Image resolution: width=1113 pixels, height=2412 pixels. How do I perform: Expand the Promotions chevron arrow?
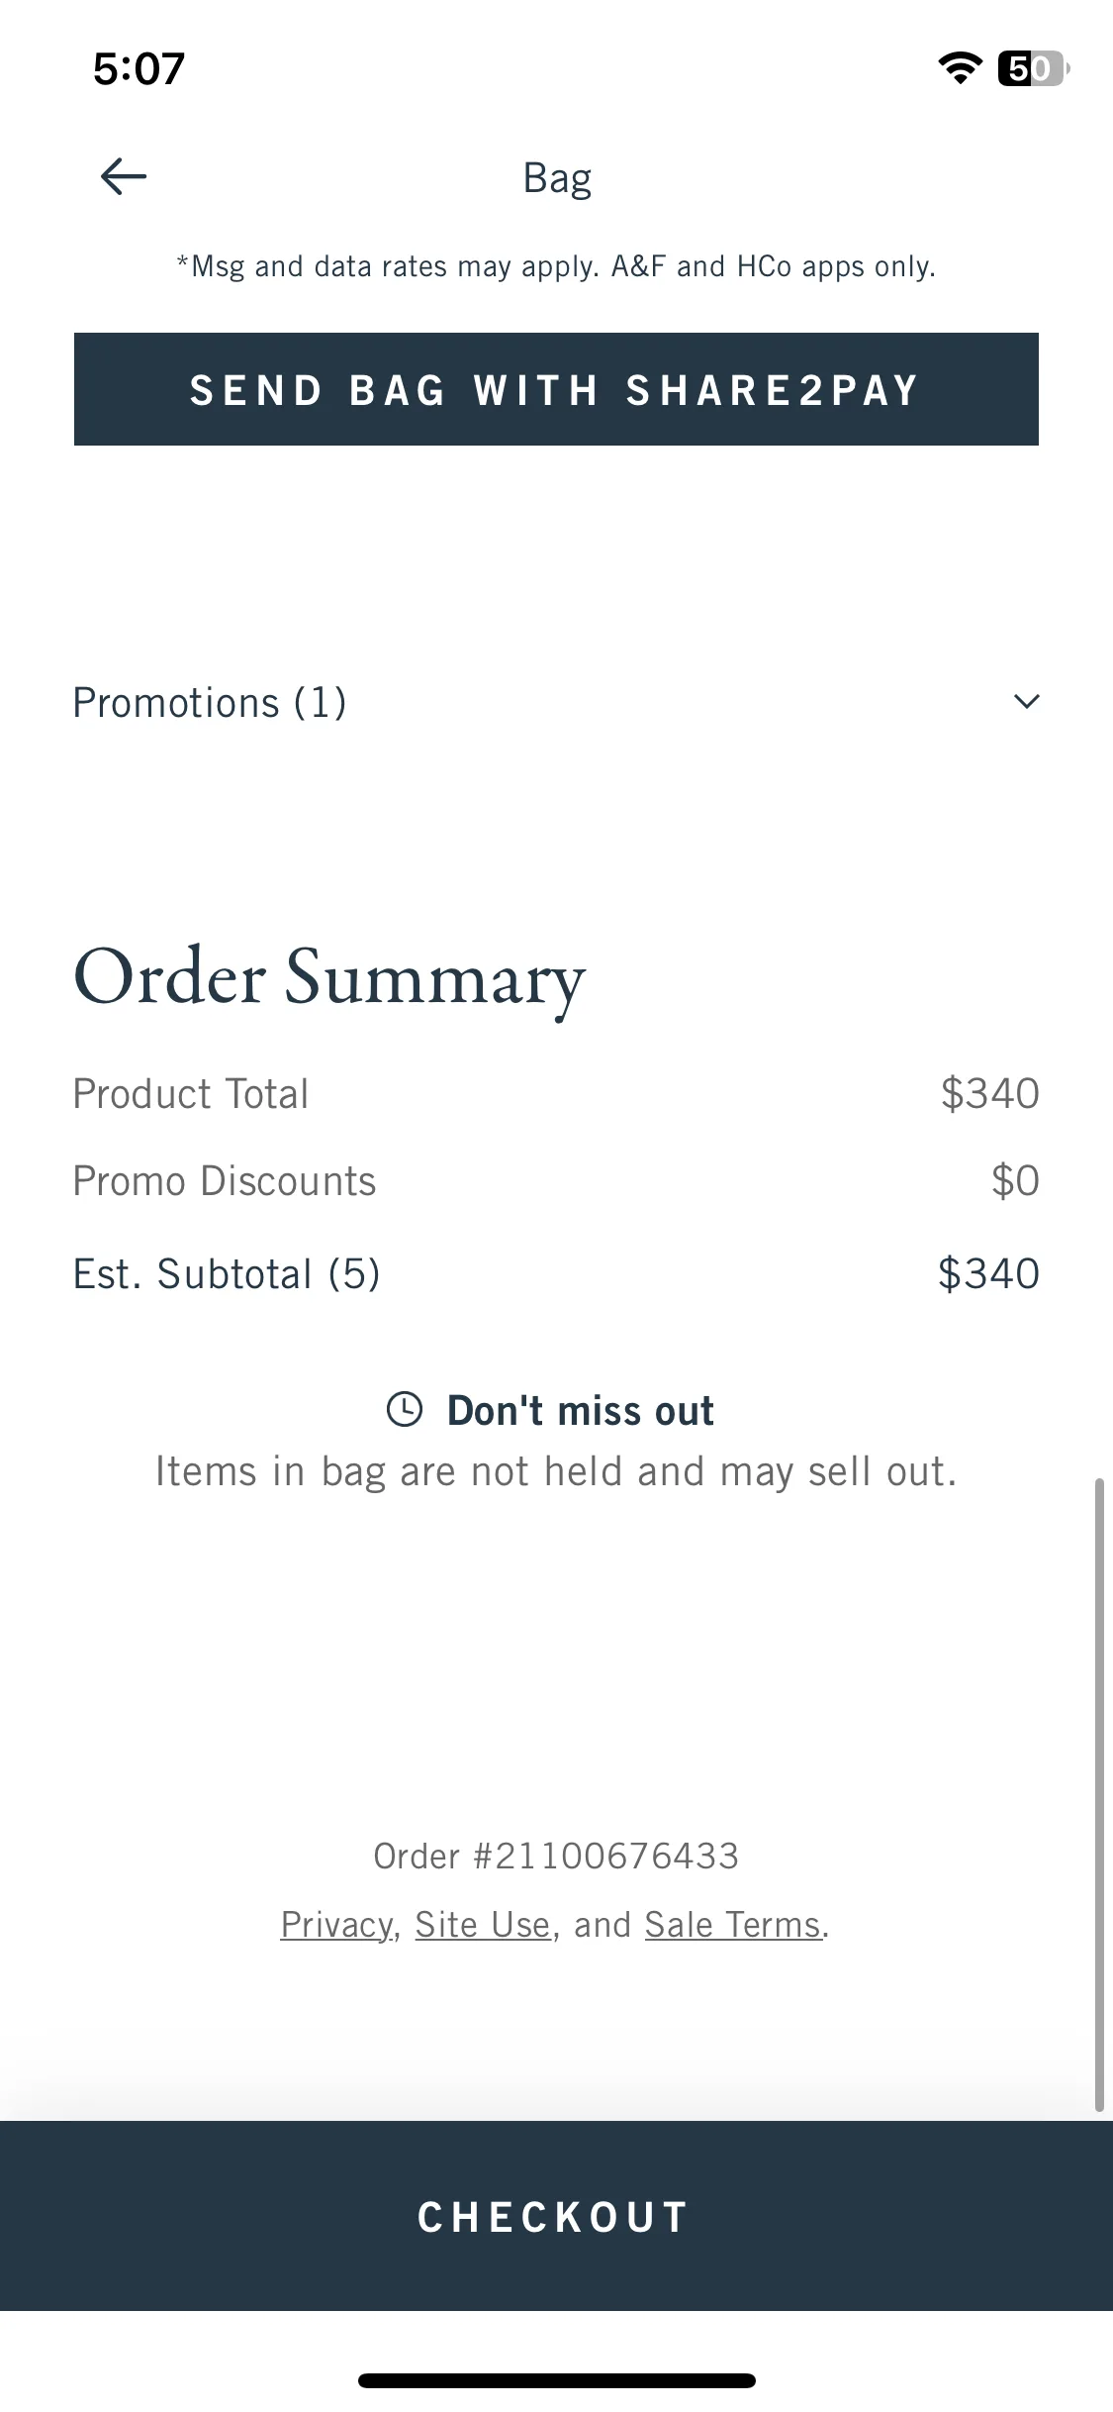[x=1027, y=702]
